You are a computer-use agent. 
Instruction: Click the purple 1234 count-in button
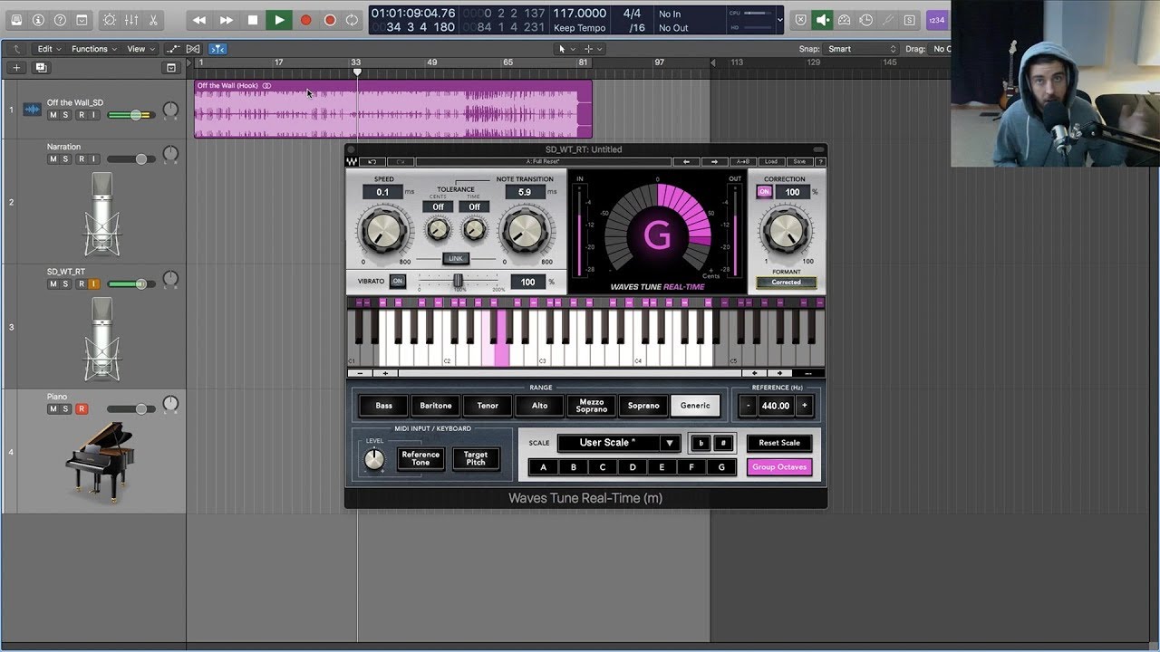click(936, 20)
